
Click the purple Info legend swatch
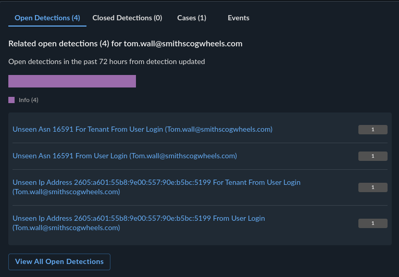(x=11, y=100)
